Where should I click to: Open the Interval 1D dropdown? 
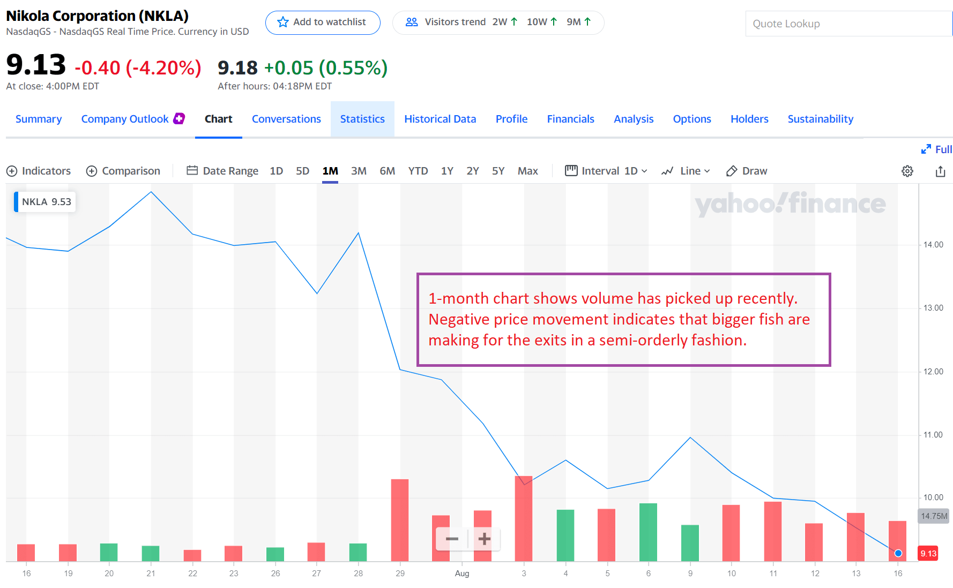[x=606, y=171]
